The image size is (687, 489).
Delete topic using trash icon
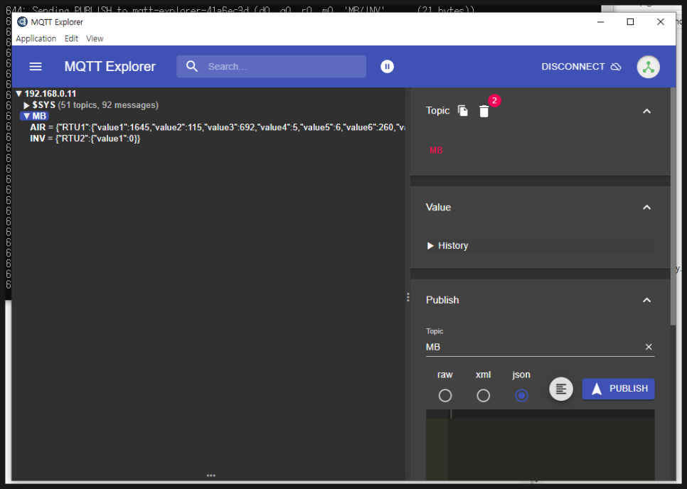484,111
